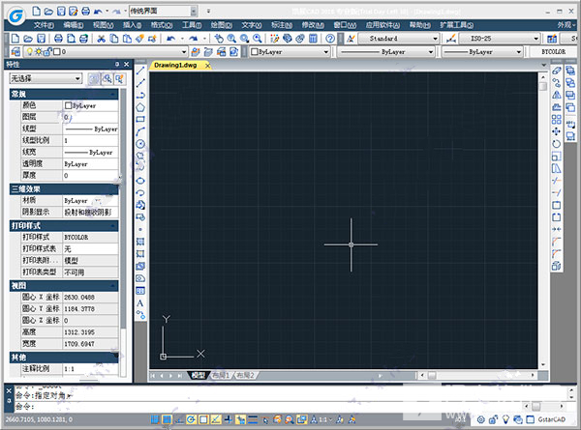Toggle Object Snap Tracking in status bar
Screen dimensions: 581x430
tap(216, 419)
